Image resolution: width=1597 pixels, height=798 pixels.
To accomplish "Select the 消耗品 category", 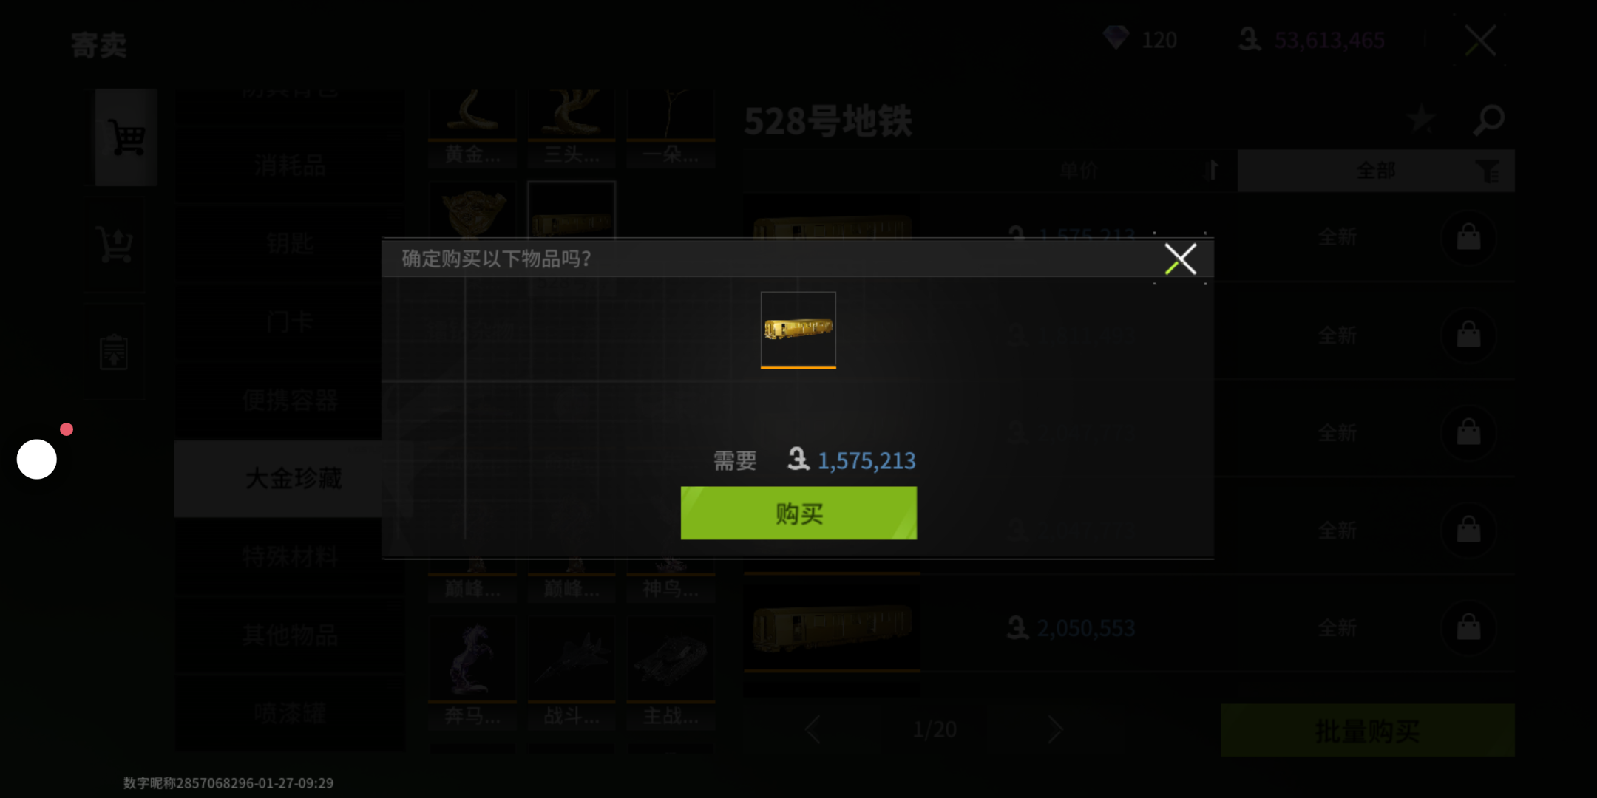I will click(289, 166).
